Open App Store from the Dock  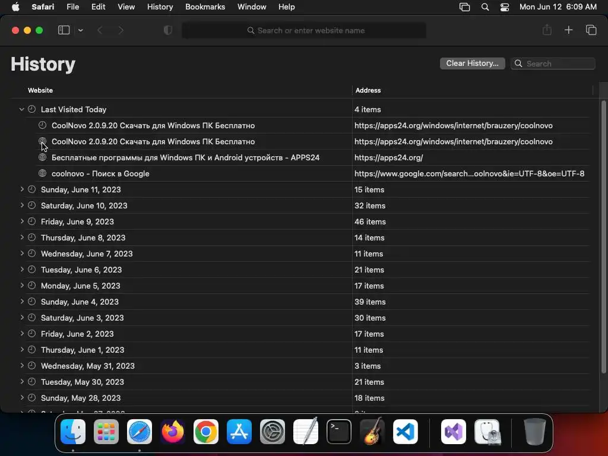pyautogui.click(x=239, y=432)
